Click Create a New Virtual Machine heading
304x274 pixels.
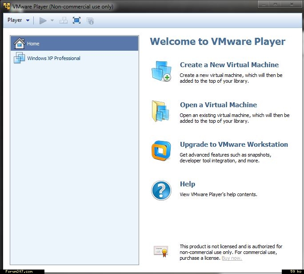click(229, 65)
